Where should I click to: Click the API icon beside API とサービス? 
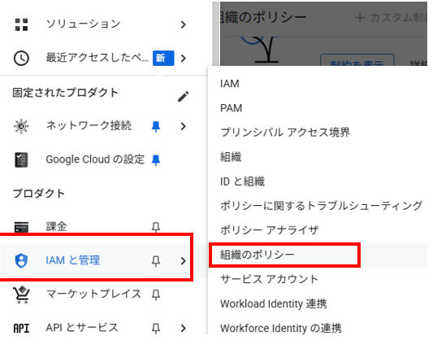[21, 328]
